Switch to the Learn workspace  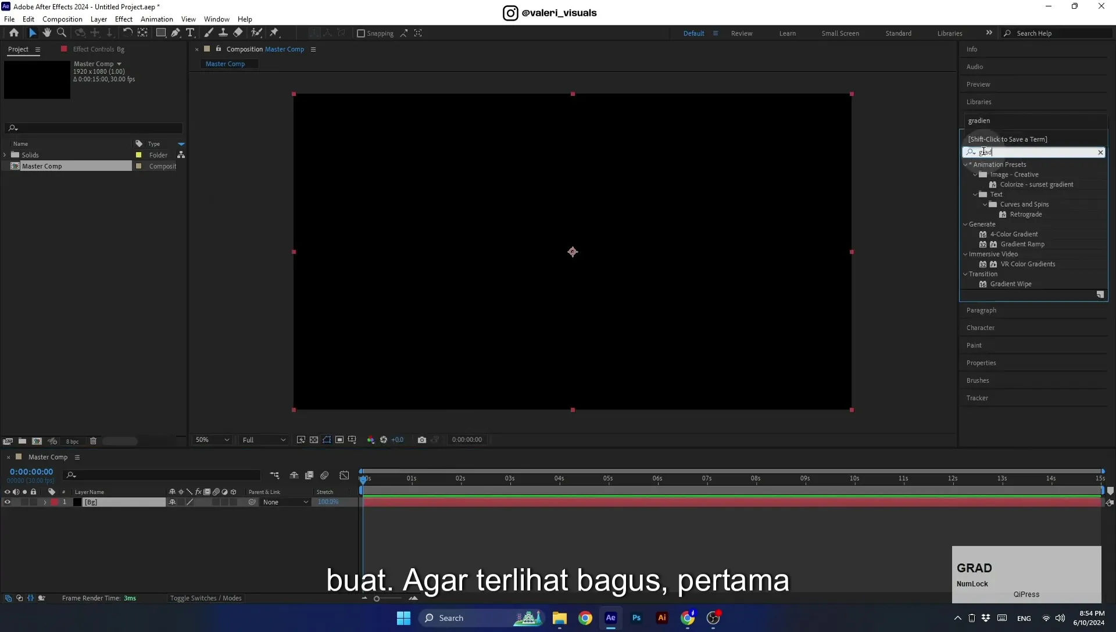[x=788, y=33]
